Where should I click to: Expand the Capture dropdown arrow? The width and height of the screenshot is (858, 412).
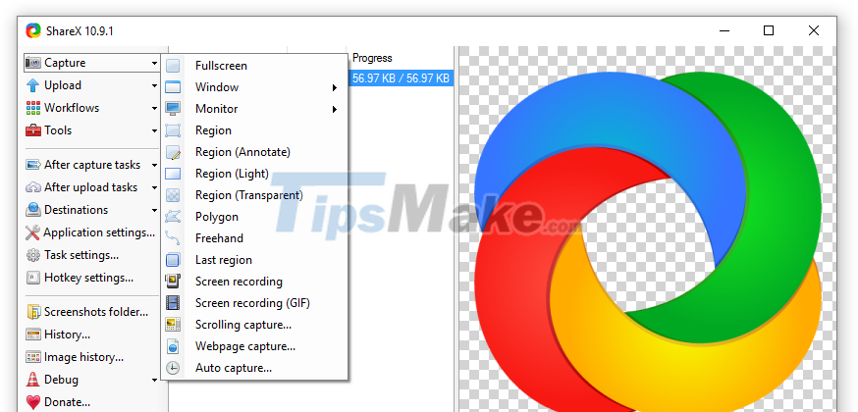pyautogui.click(x=154, y=64)
